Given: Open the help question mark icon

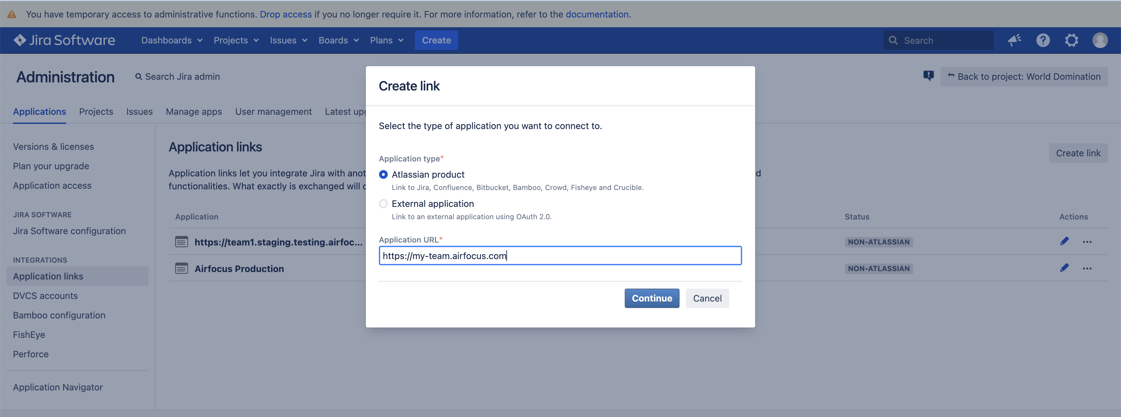Looking at the screenshot, I should pyautogui.click(x=1043, y=41).
